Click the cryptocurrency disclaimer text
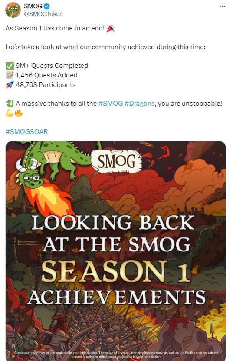This screenshot has height=361, width=233. coord(116,354)
